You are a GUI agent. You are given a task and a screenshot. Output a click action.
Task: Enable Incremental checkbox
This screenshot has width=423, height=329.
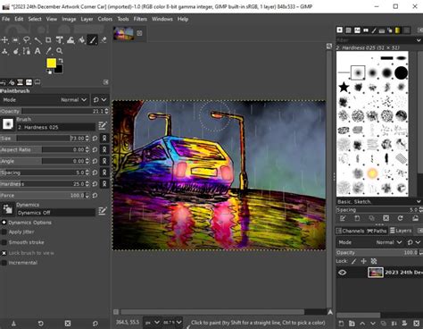click(x=4, y=263)
